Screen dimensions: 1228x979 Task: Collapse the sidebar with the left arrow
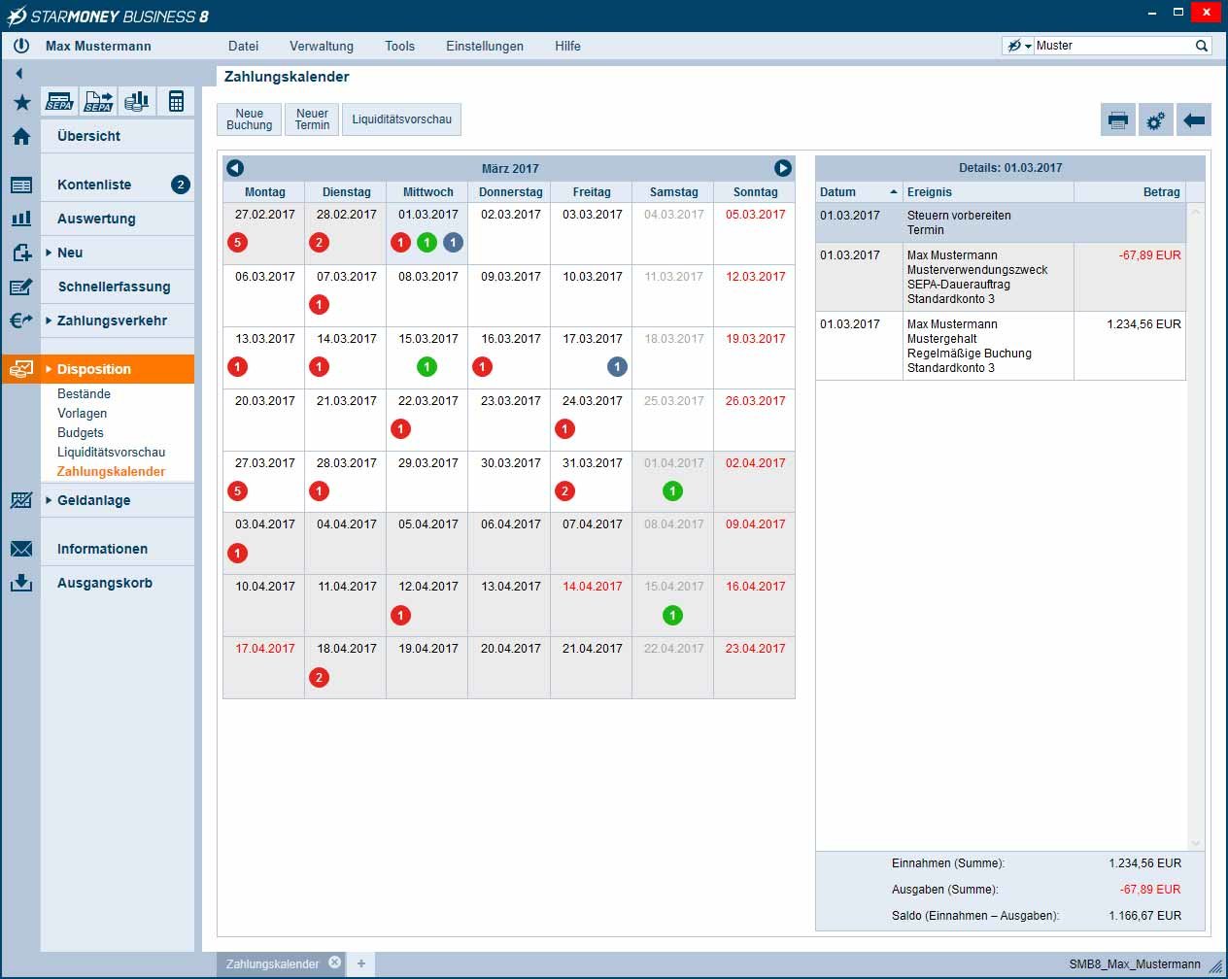(19, 73)
